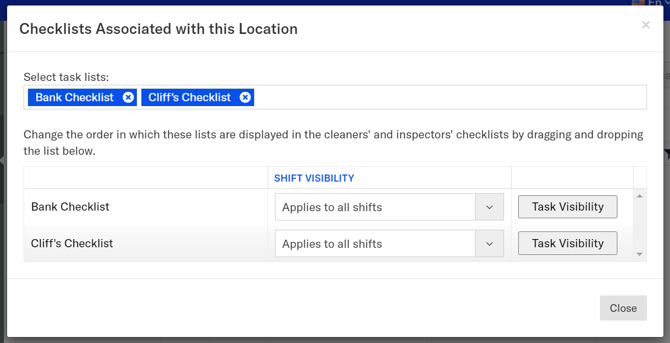Select Cliff's Checklist 'Applies to all shifts' field
The height and width of the screenshot is (343, 670).
click(375, 244)
